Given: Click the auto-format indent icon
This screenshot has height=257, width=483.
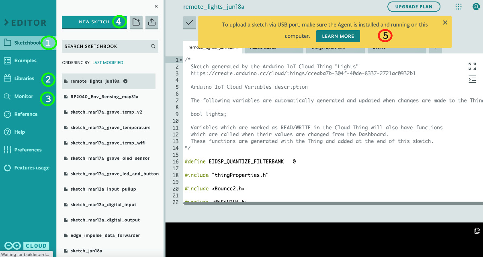Looking at the screenshot, I should click(472, 79).
